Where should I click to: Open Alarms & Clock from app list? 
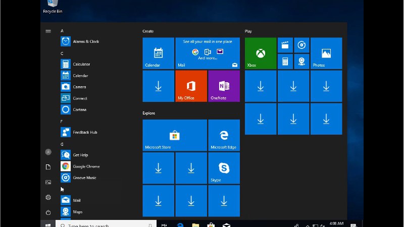[80, 41]
